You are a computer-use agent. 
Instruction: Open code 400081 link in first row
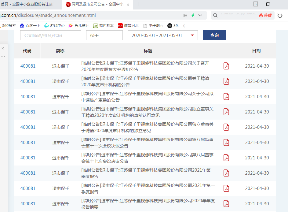coord(28,66)
